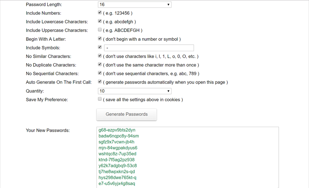Open the Quantity dropdown
Viewport: 309px width, 188px height.
(x=134, y=91)
